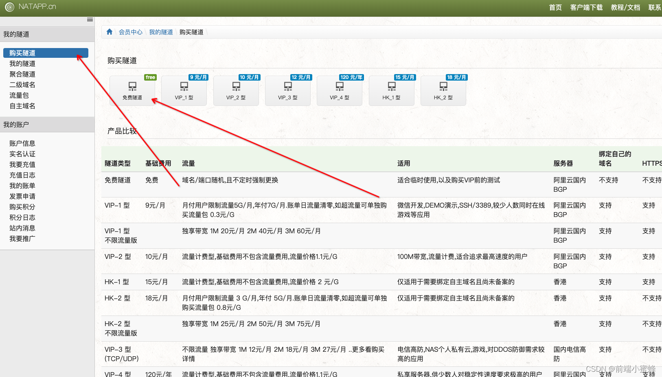This screenshot has width=662, height=377.
Task: Open 聚合隧道 in the sidebar
Action: [22, 74]
